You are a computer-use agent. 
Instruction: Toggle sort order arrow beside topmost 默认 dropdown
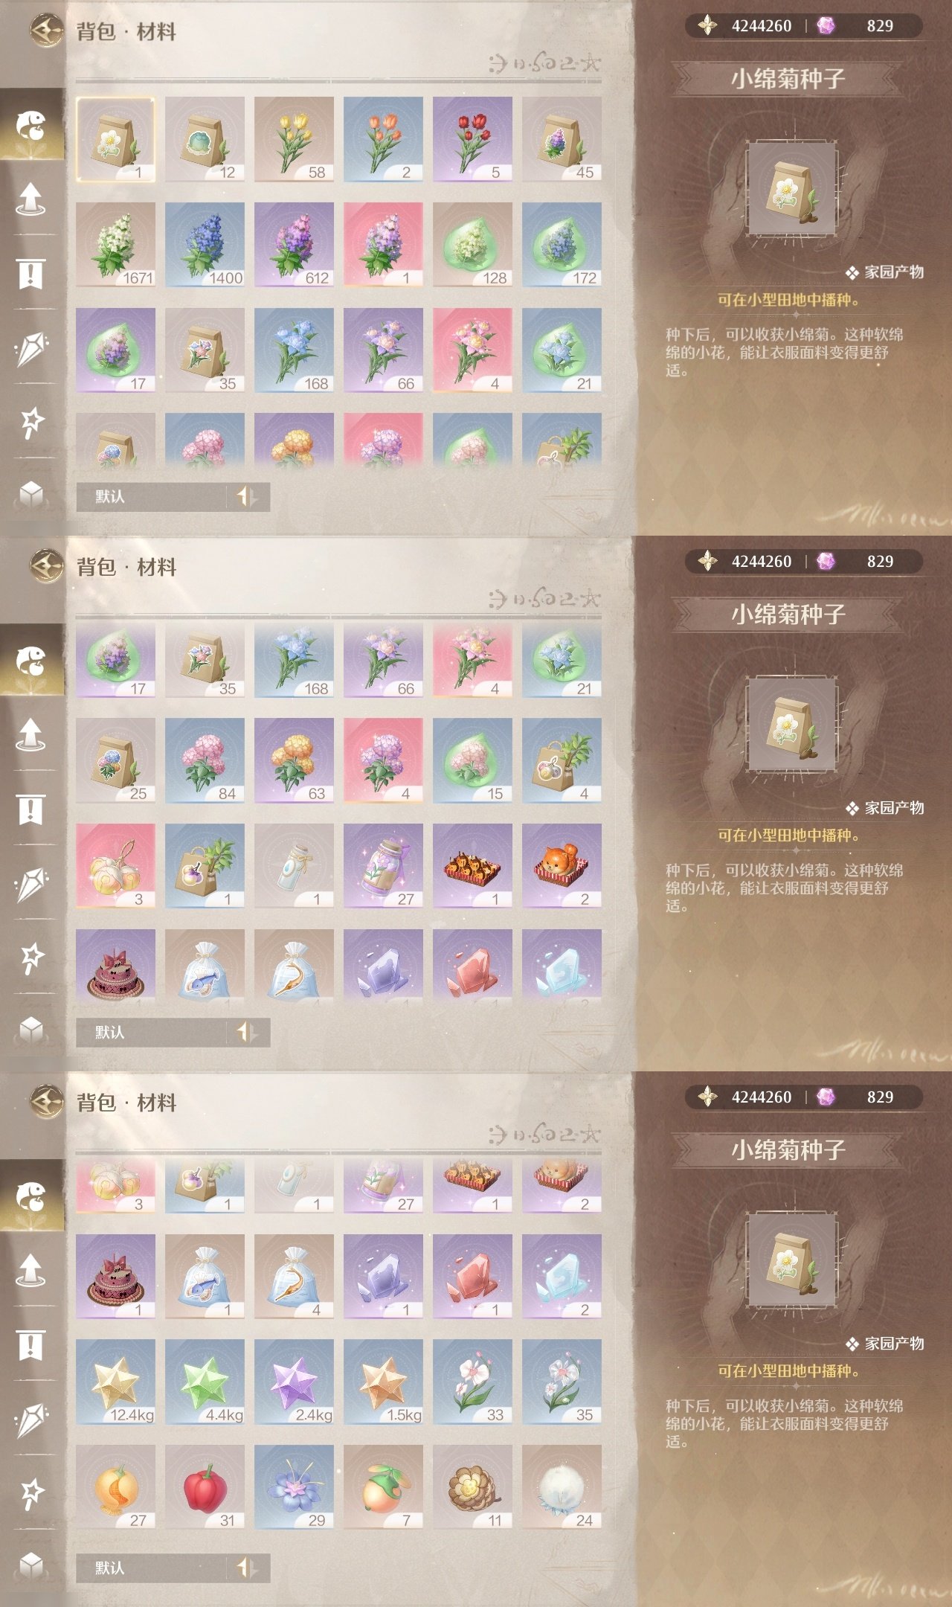[x=248, y=496]
